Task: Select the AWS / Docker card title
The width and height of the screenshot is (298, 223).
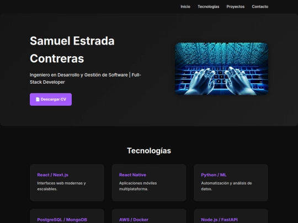Action: coord(134,220)
